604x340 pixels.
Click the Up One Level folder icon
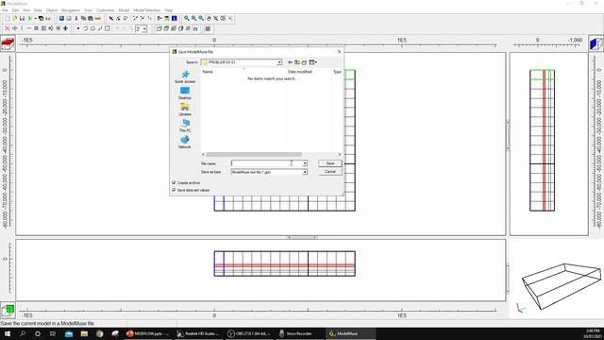tap(297, 62)
